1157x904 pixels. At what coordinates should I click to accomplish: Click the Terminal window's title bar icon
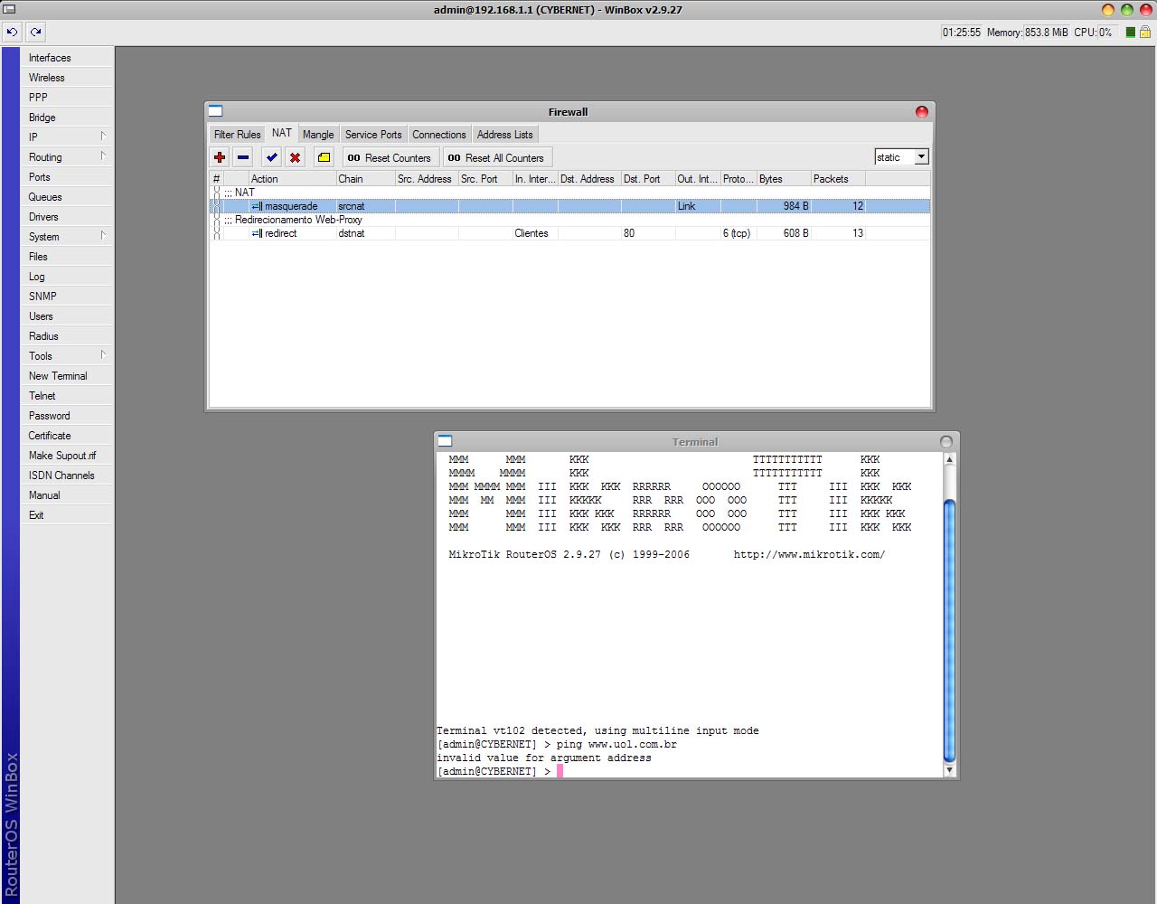click(445, 441)
